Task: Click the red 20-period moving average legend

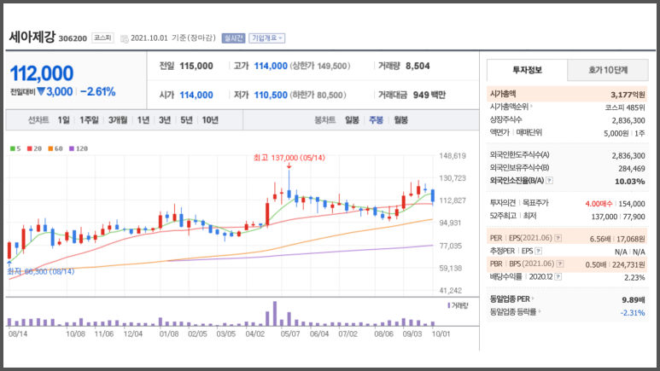Action: tap(34, 148)
